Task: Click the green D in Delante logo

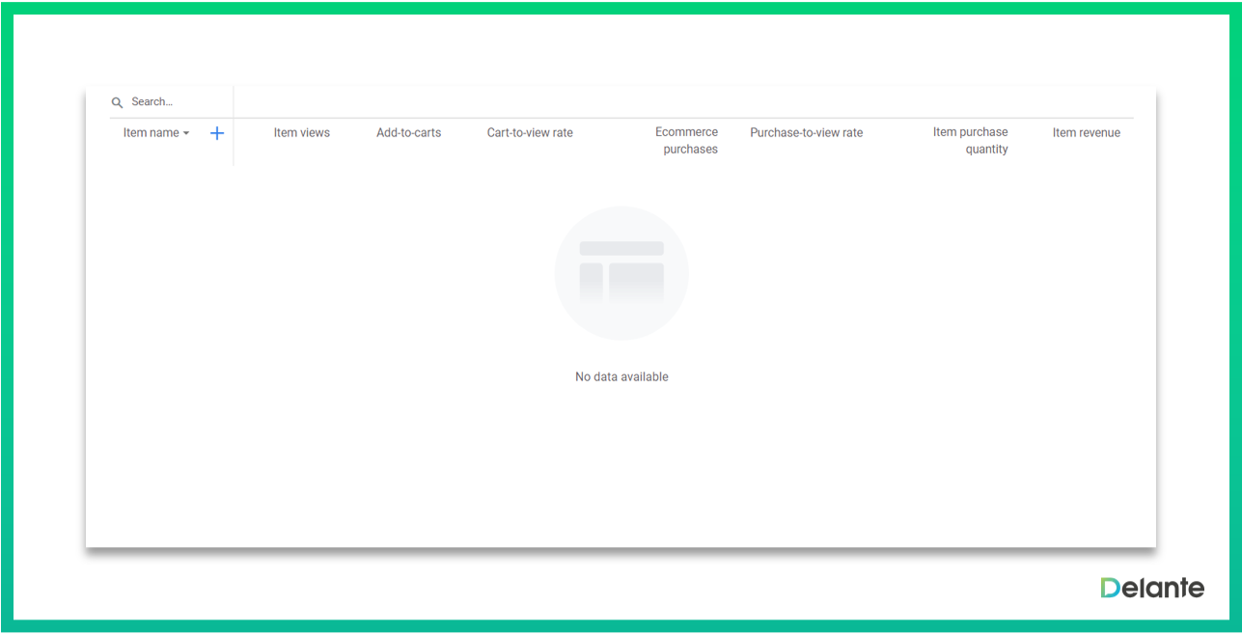Action: tap(1111, 588)
